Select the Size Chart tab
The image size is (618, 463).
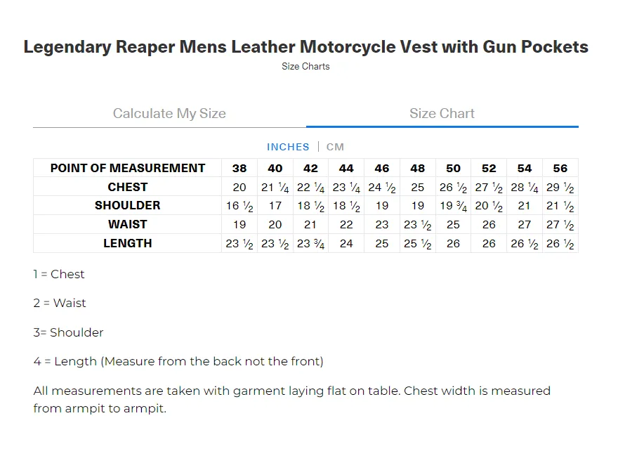(x=442, y=114)
